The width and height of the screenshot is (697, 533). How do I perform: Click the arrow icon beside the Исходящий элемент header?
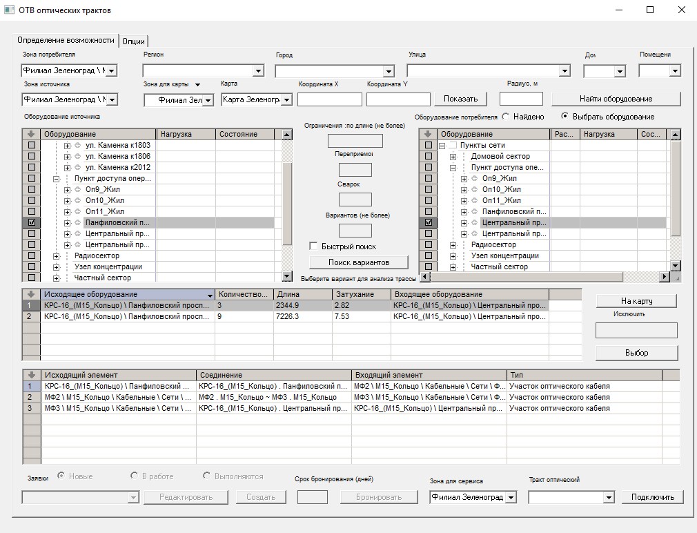[31, 375]
